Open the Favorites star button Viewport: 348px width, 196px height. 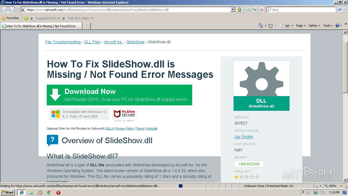10,18
